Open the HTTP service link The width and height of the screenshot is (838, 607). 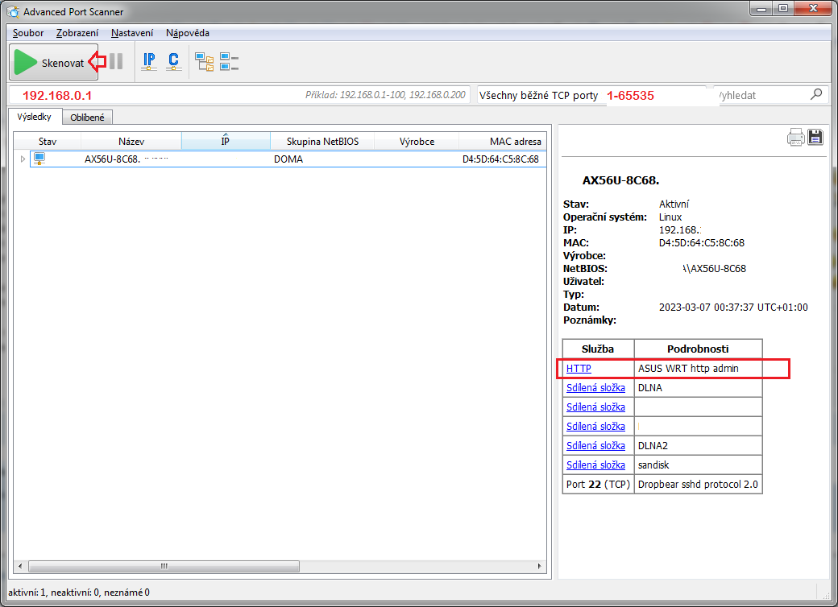pyautogui.click(x=579, y=369)
